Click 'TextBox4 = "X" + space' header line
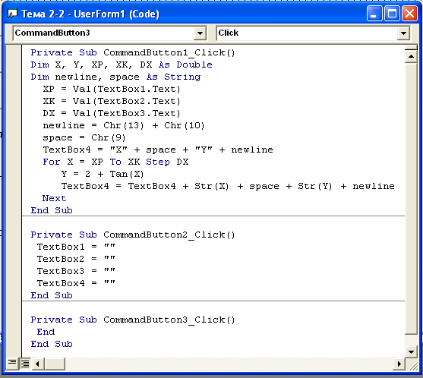This screenshot has height=378, width=423. tap(158, 150)
